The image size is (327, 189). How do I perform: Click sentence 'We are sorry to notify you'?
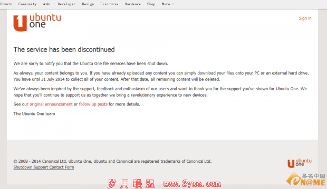click(91, 64)
